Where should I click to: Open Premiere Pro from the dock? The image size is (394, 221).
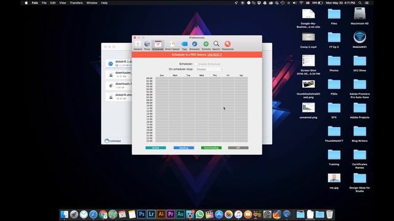coord(171,214)
